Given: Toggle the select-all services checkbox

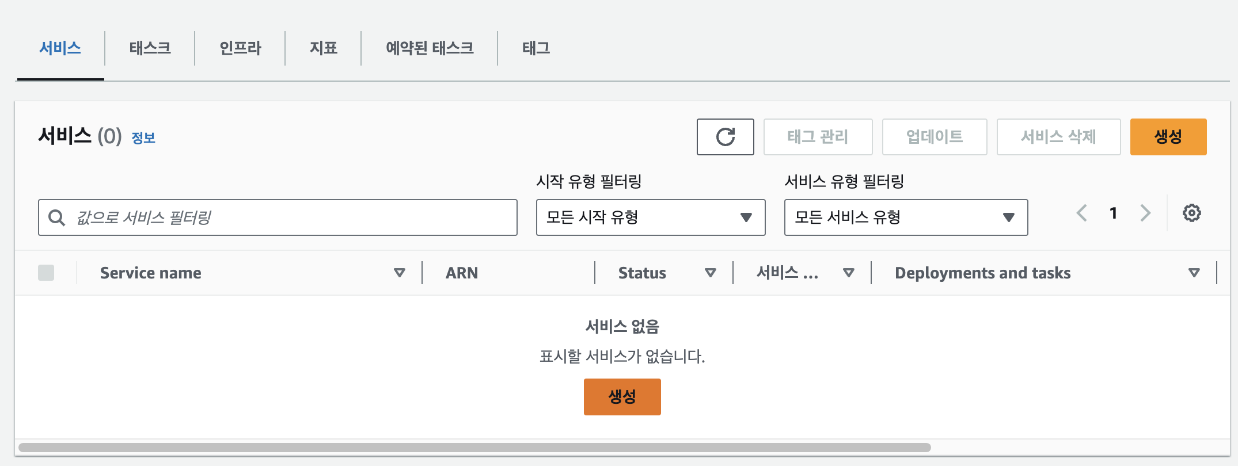Looking at the screenshot, I should point(46,273).
